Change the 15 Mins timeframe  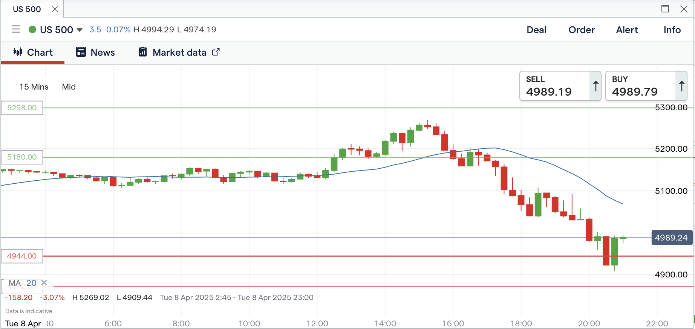[34, 87]
